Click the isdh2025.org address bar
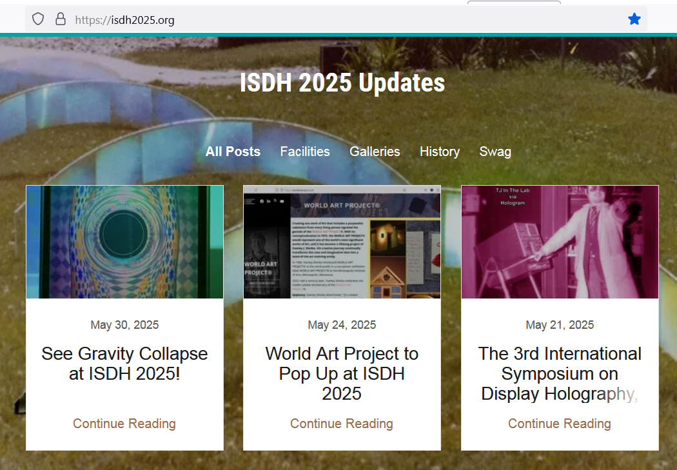 click(x=336, y=19)
